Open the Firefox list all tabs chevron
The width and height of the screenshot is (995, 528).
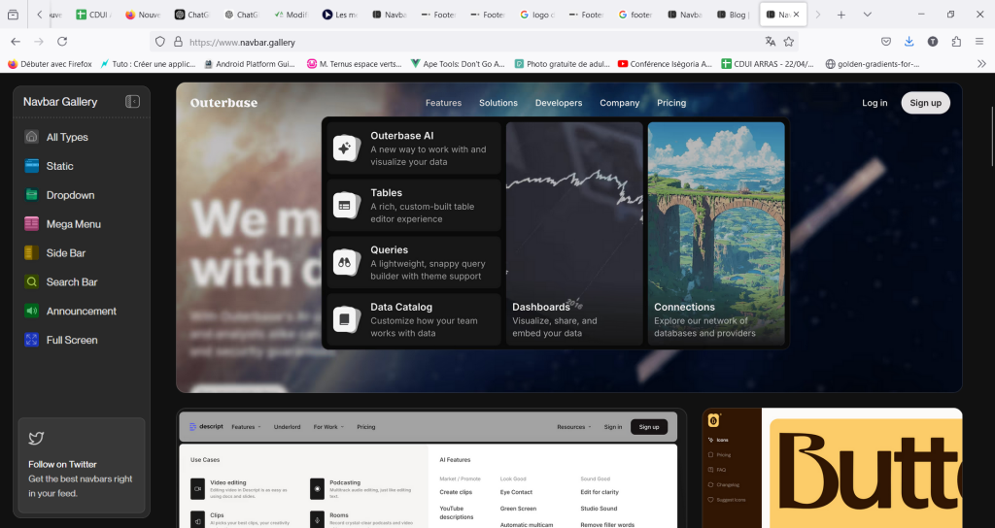tap(867, 15)
